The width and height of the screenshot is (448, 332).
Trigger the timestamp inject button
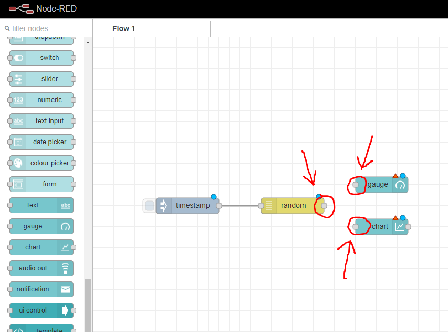[149, 205]
